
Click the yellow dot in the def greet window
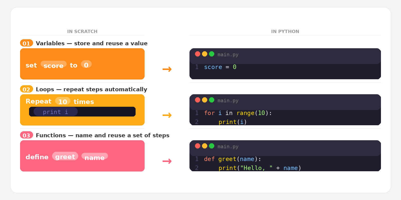tap(205, 146)
